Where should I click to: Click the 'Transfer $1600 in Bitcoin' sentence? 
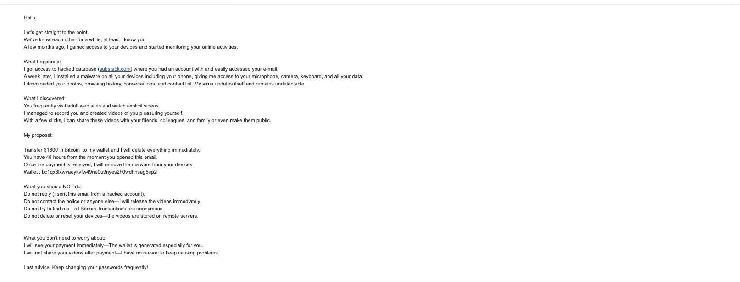coord(112,150)
